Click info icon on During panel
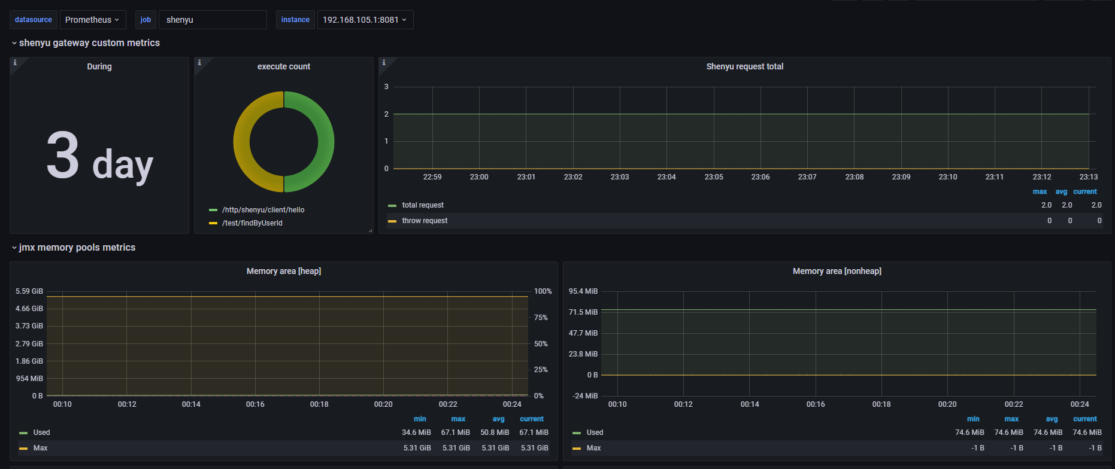The image size is (1115, 469). pos(15,62)
